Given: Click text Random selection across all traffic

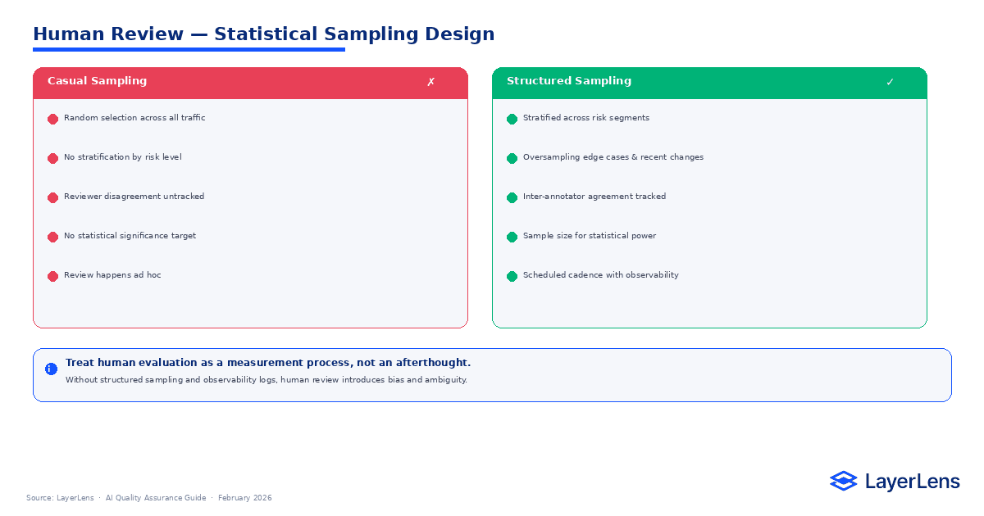Looking at the screenshot, I should 134,118.
